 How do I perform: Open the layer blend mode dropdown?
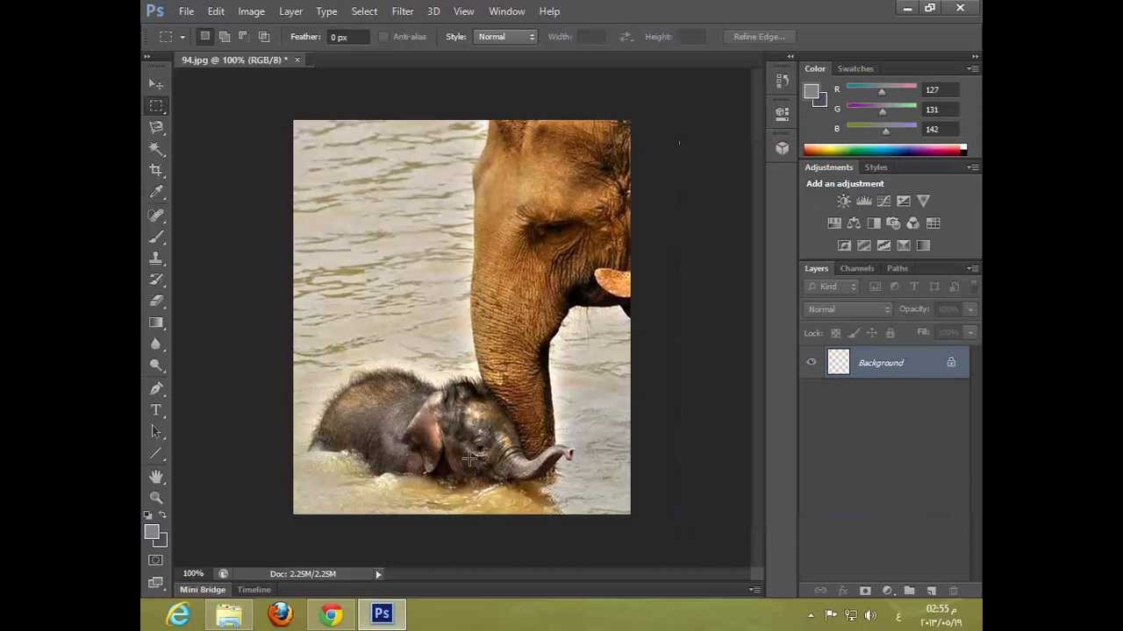pos(848,309)
